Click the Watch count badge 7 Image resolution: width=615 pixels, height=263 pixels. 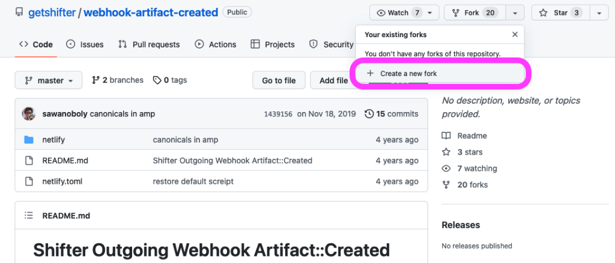coord(417,13)
